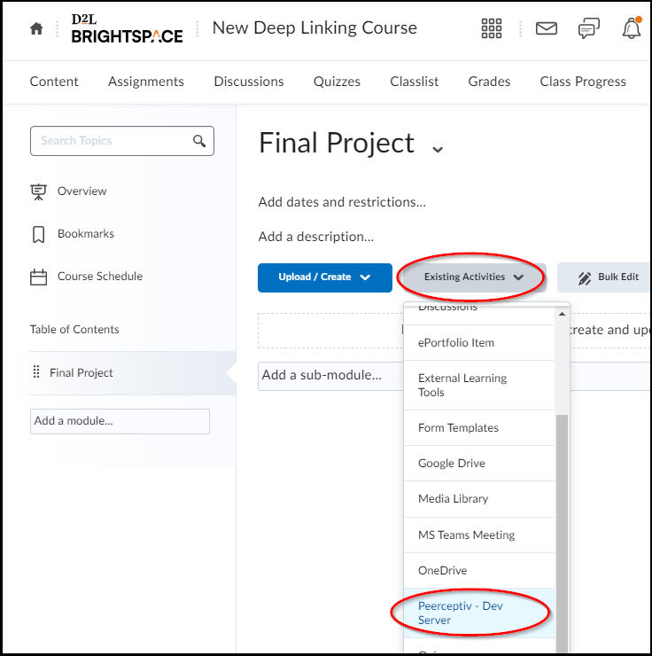Open the Grades nav item
Viewport: 652px width, 656px height.
click(489, 82)
